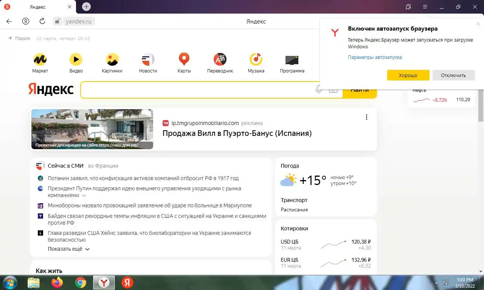Click the microphone voice search icon
This screenshot has width=484, height=290.
(319, 89)
